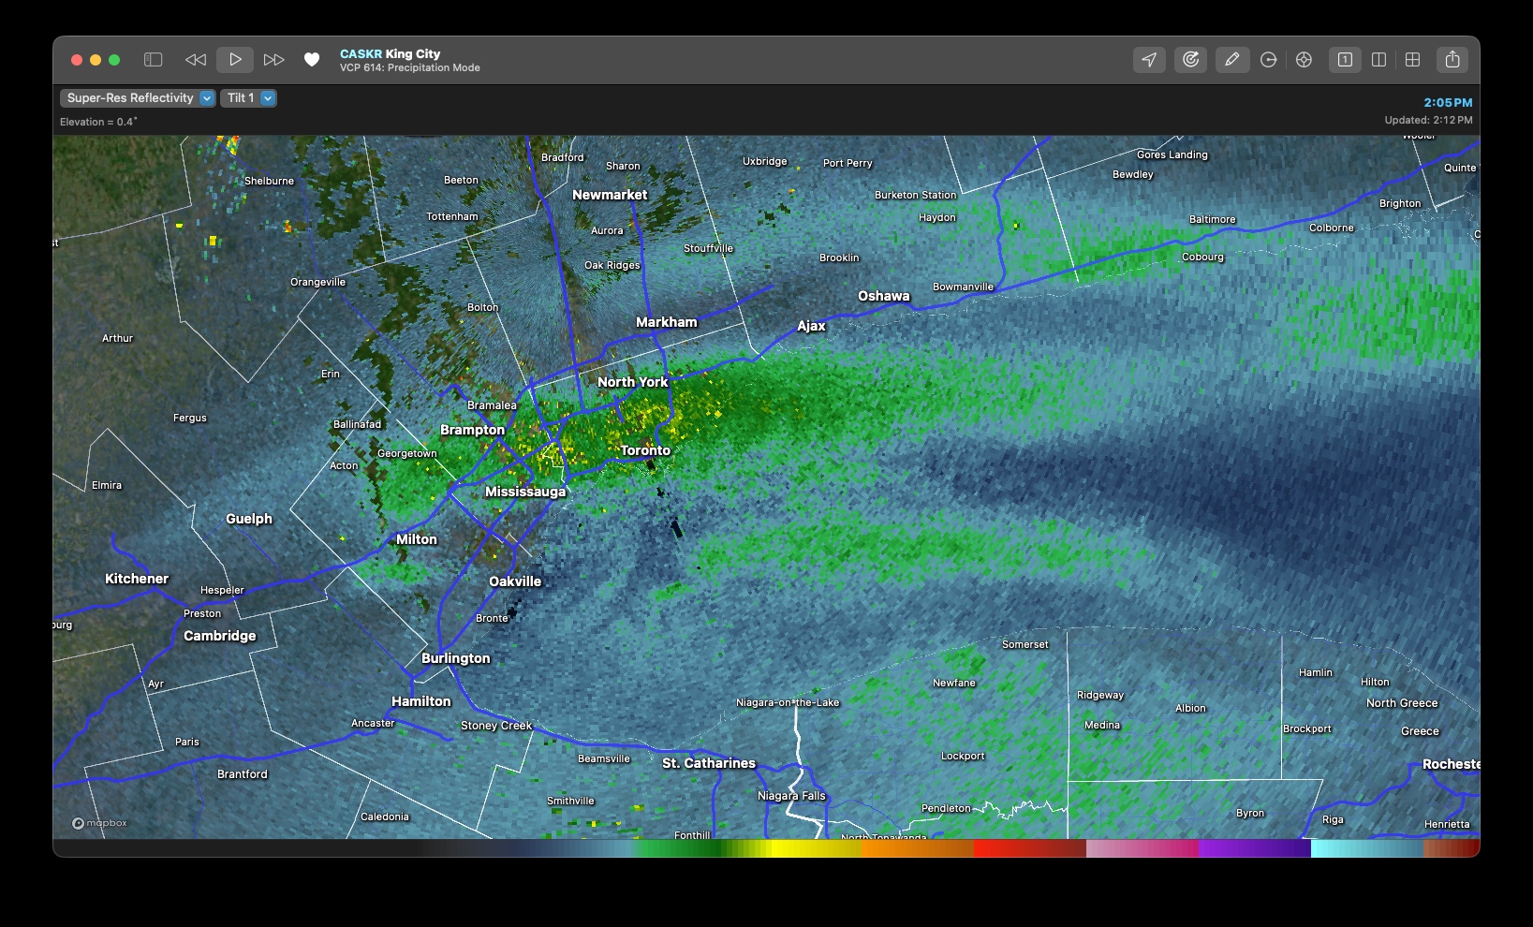Click the location arrow icon
1533x927 pixels.
click(1149, 60)
